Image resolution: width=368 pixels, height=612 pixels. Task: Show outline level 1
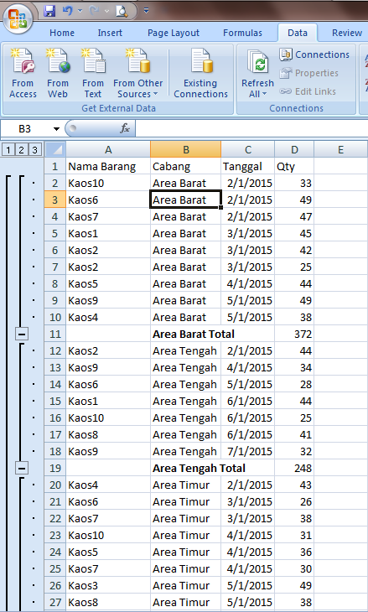click(8, 149)
